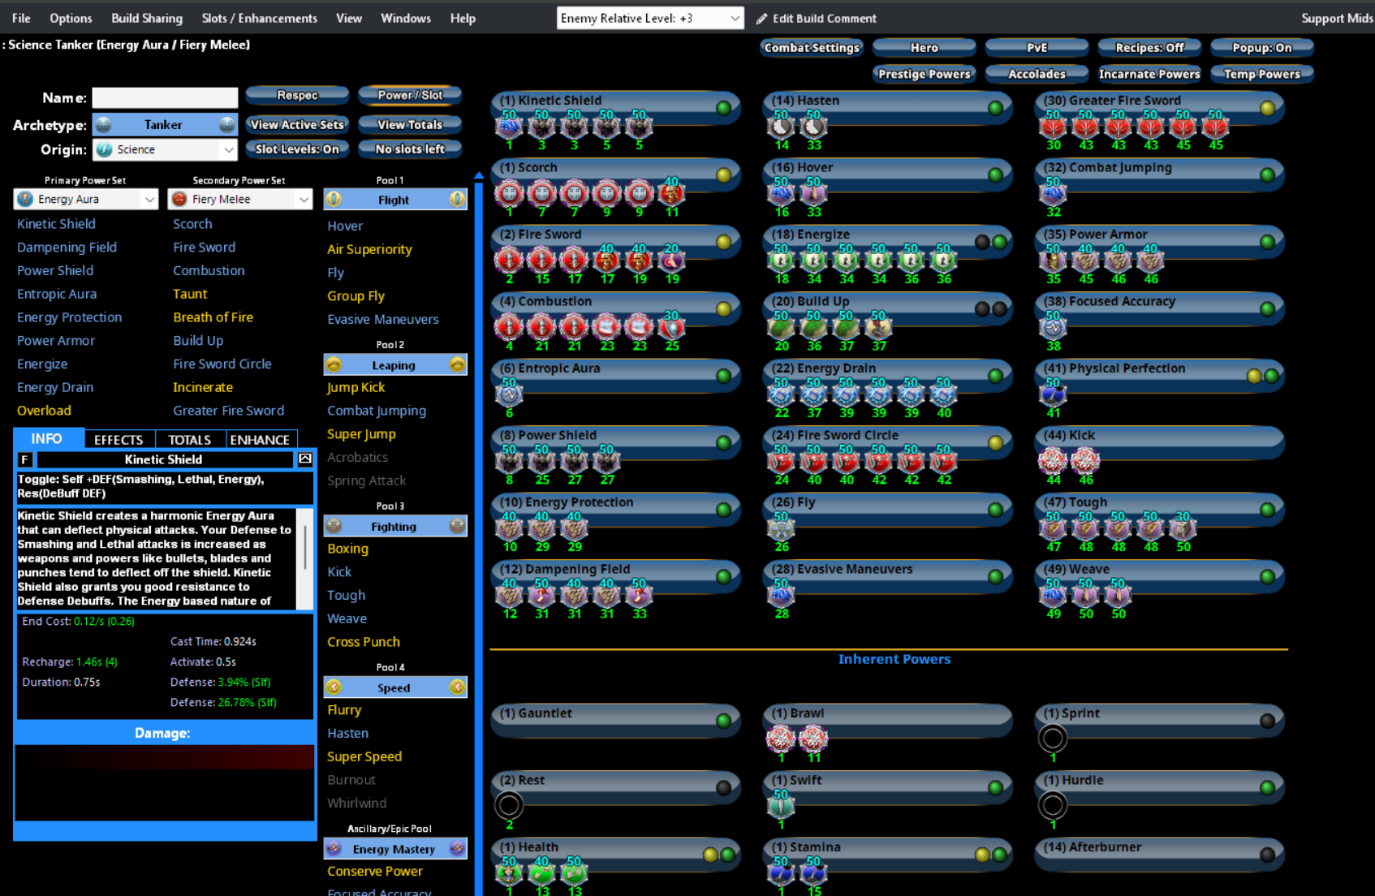Open the Enemy Relative Level dropdown
This screenshot has height=896, width=1375.
(x=734, y=19)
